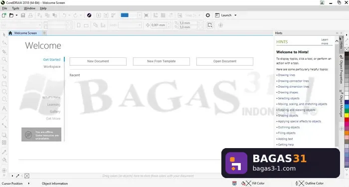Expand the Open folder dropdown arrow
The width and height of the screenshot is (349, 187).
tap(16, 15)
